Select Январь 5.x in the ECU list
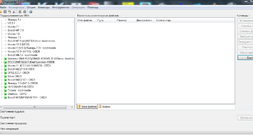253x135 pixels. tap(14, 20)
